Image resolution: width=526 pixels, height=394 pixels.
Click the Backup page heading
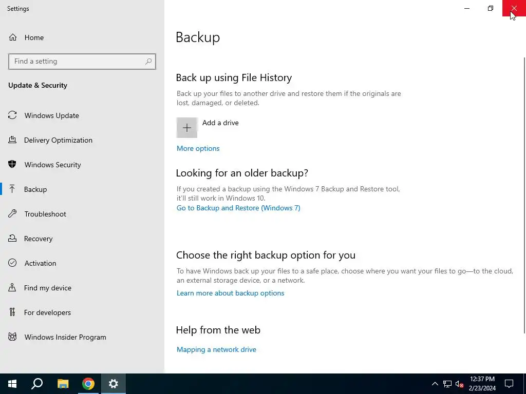point(198,37)
